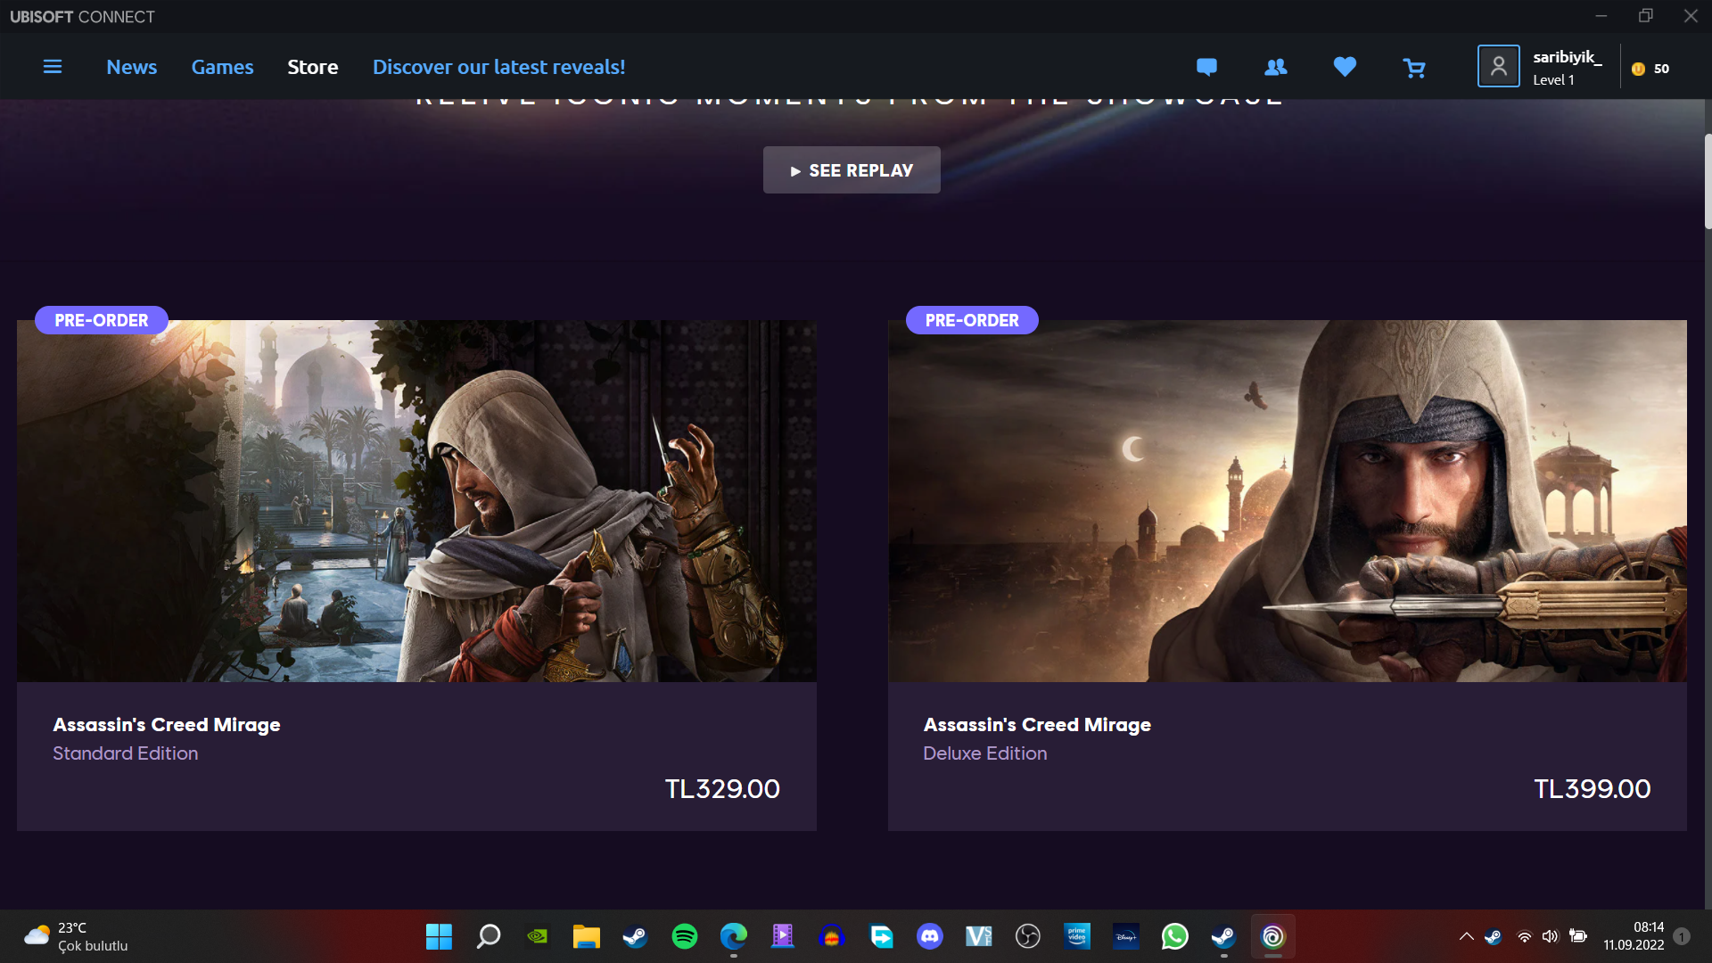Open the shopping cart icon
Image resolution: width=1712 pixels, height=963 pixels.
click(1414, 68)
